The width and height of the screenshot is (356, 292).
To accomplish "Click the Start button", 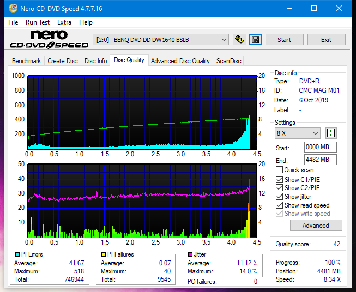I will tap(284, 40).
